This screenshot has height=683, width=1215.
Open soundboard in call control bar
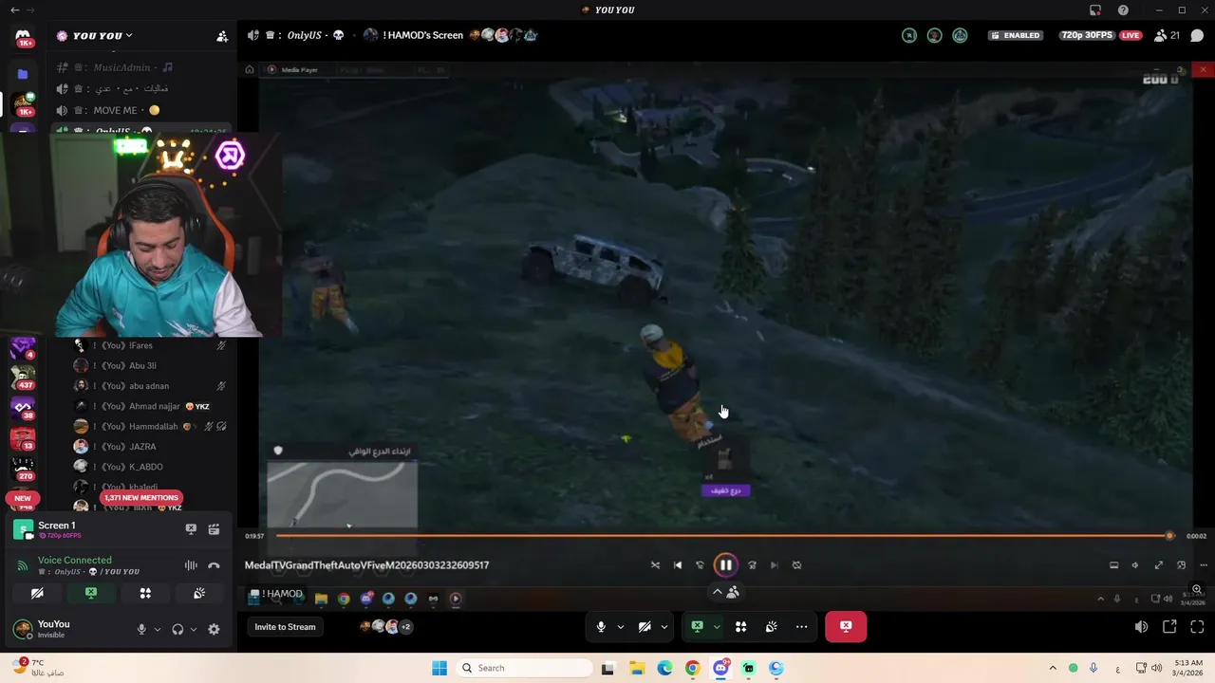(x=772, y=626)
